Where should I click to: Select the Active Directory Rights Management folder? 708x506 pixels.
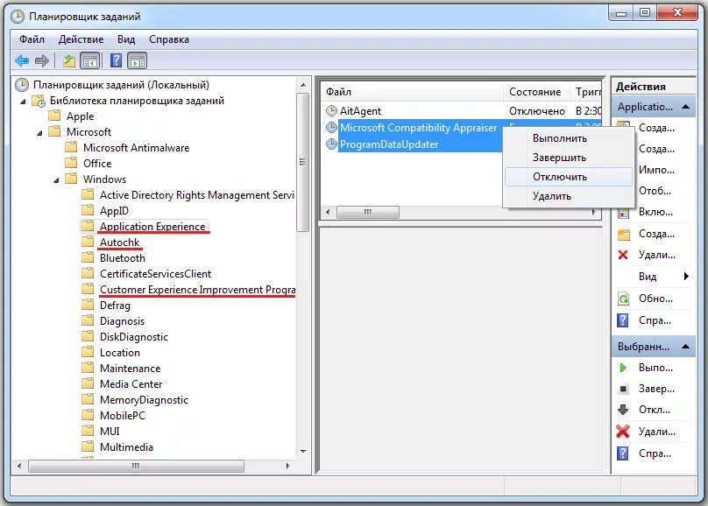pyautogui.click(x=196, y=195)
